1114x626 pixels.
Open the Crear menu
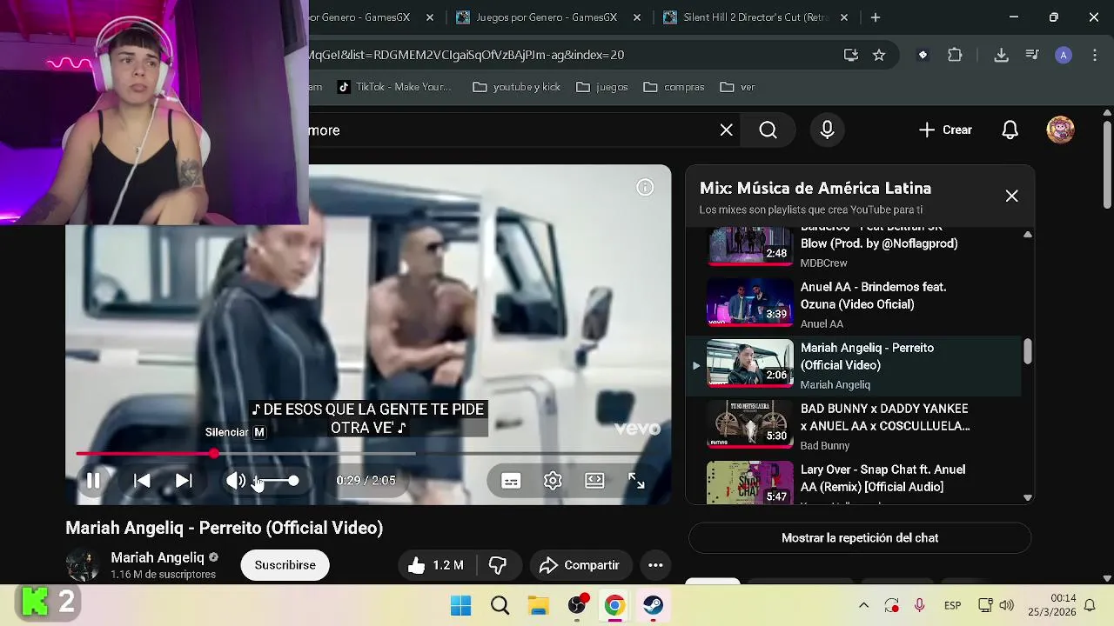(x=945, y=130)
